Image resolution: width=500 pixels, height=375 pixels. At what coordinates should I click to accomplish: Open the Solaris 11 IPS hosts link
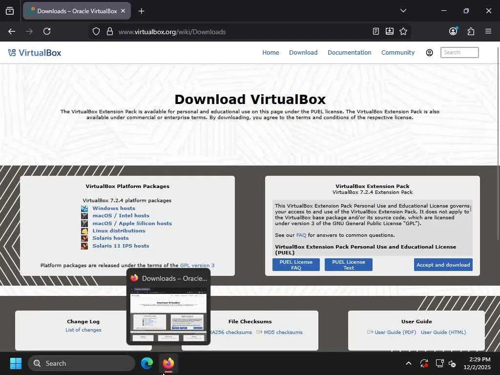click(121, 246)
